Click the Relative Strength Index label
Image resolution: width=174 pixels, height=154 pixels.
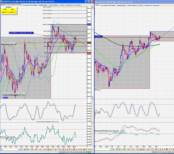click(8, 137)
